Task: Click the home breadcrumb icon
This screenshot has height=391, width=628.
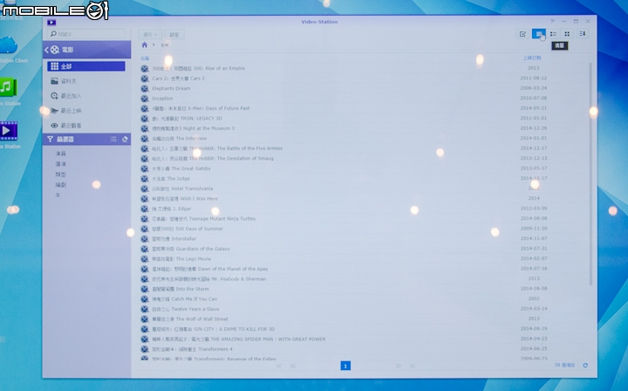Action: [x=145, y=45]
